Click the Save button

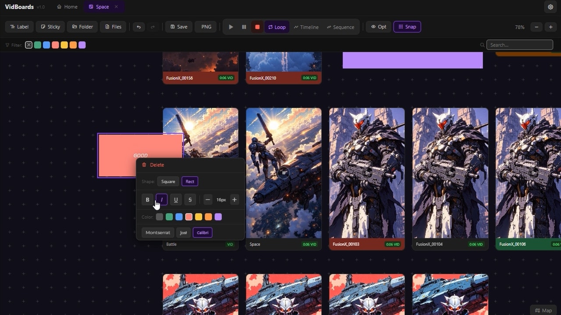(179, 27)
